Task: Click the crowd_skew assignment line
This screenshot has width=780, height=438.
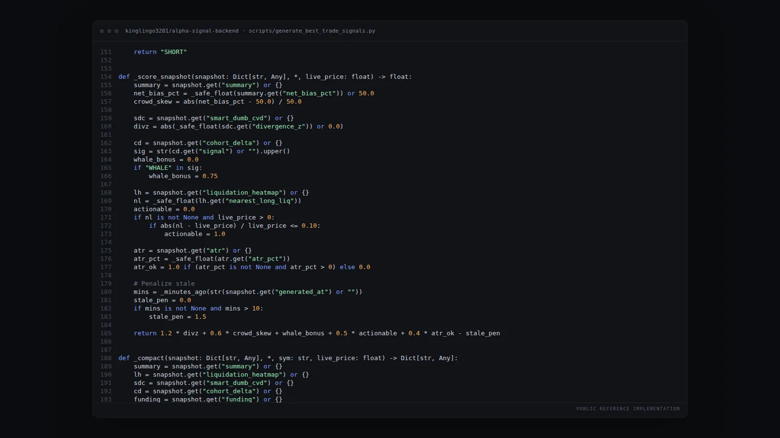Action: coord(218,102)
